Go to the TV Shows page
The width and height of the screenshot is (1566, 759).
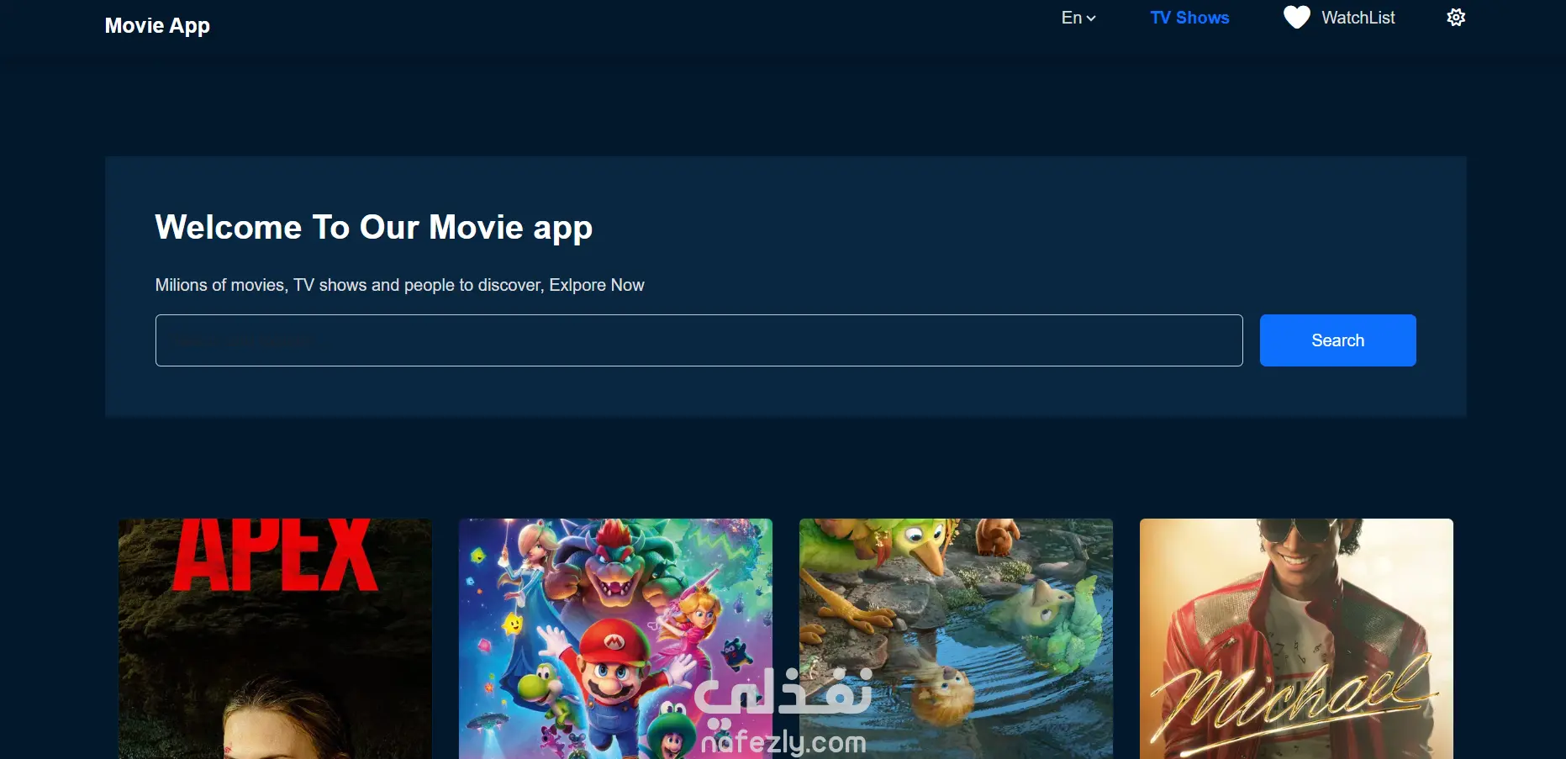1189,18
